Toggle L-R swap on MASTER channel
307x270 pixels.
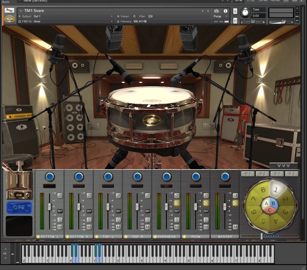(x=235, y=196)
